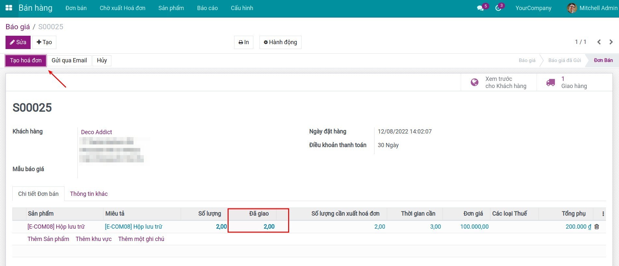Image resolution: width=619 pixels, height=266 pixels.
Task: Click description cell [E-COM08] Hộp lưu trữ
Action: point(134,227)
